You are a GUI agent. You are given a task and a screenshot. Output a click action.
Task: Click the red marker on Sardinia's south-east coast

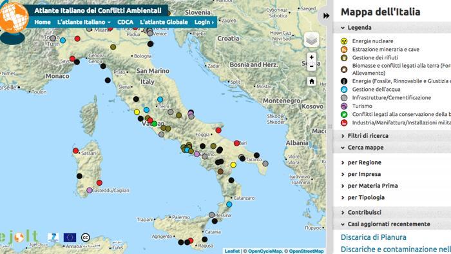click(99, 182)
